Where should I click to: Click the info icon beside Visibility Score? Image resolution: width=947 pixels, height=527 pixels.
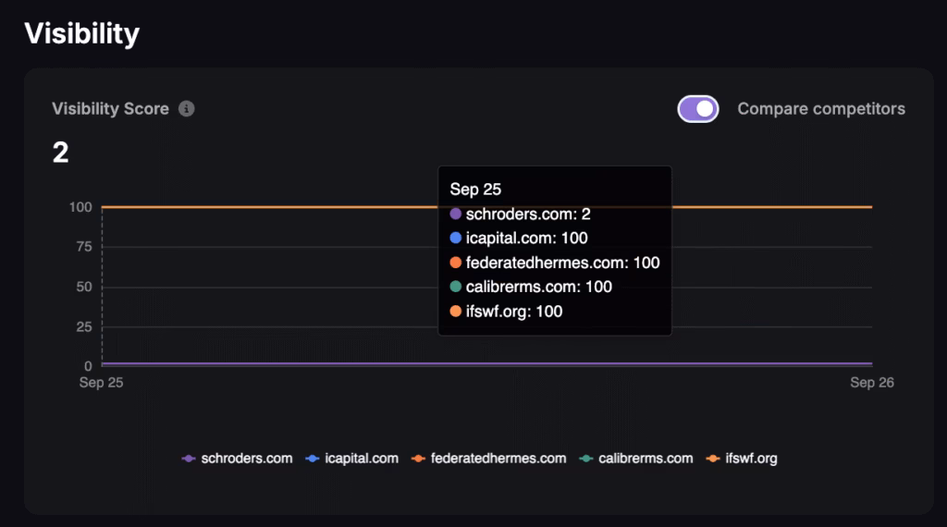coord(187,109)
